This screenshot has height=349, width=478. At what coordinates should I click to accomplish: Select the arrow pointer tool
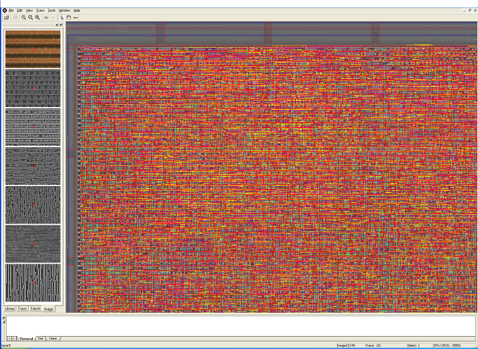pyautogui.click(x=62, y=18)
